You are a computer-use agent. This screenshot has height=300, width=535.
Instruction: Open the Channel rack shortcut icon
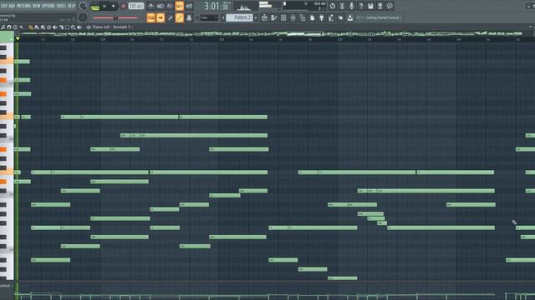[283, 17]
